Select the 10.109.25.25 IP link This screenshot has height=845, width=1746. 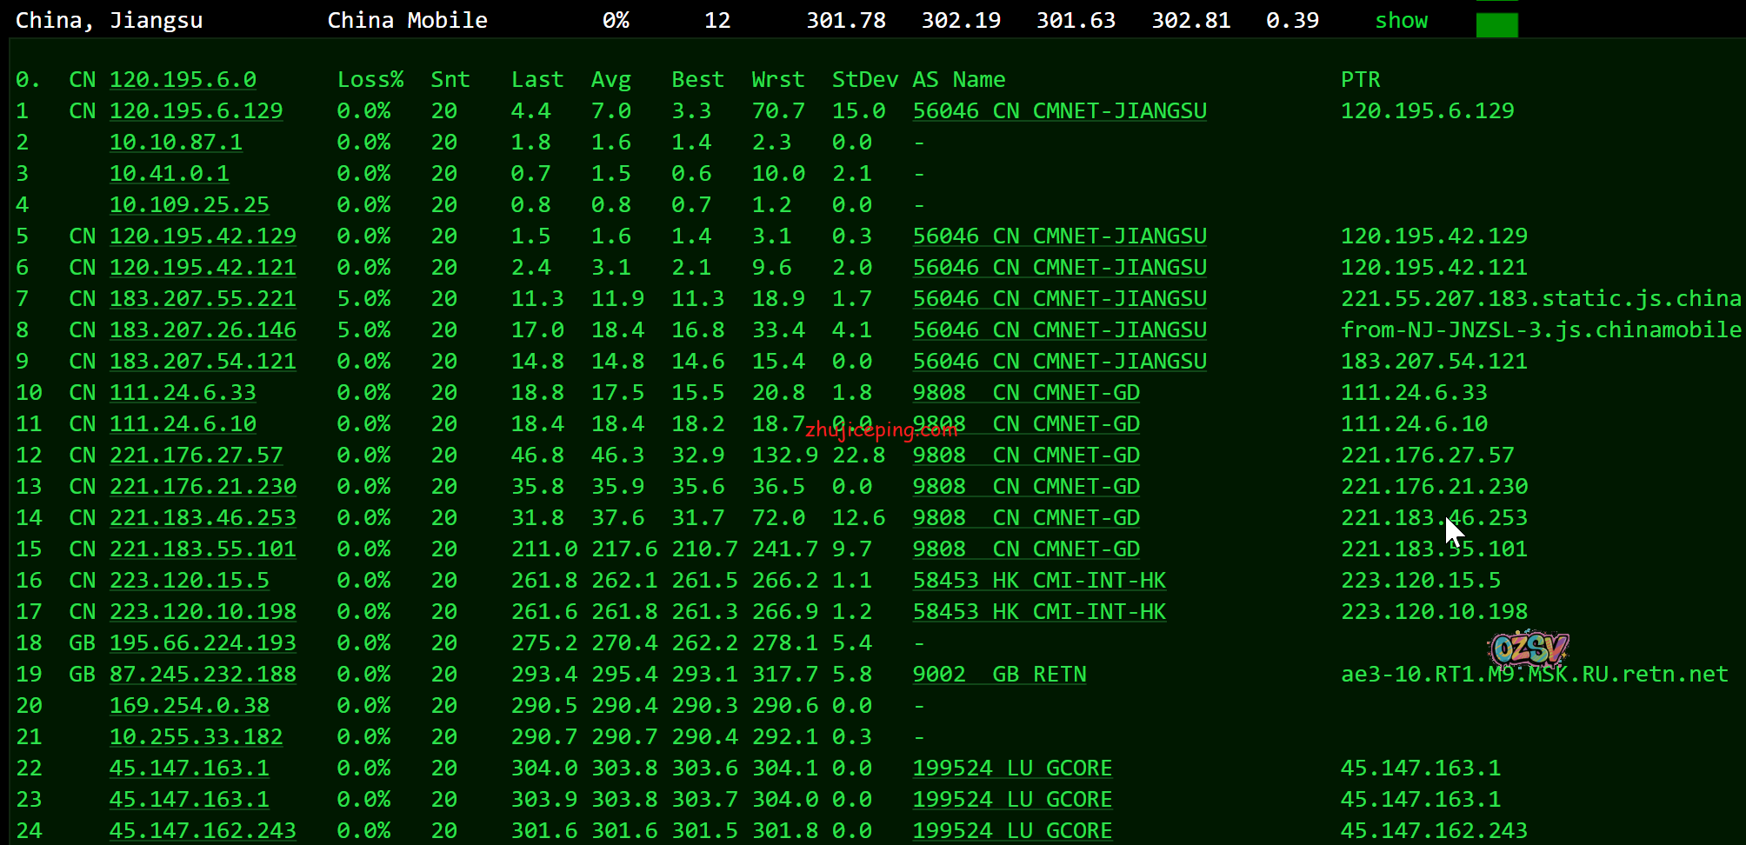click(x=189, y=205)
